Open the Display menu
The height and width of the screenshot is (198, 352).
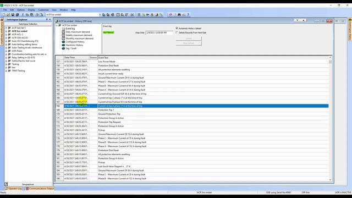click(31, 10)
